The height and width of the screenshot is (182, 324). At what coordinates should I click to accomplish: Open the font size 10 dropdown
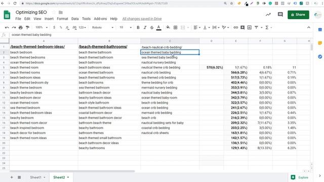click(125, 27)
